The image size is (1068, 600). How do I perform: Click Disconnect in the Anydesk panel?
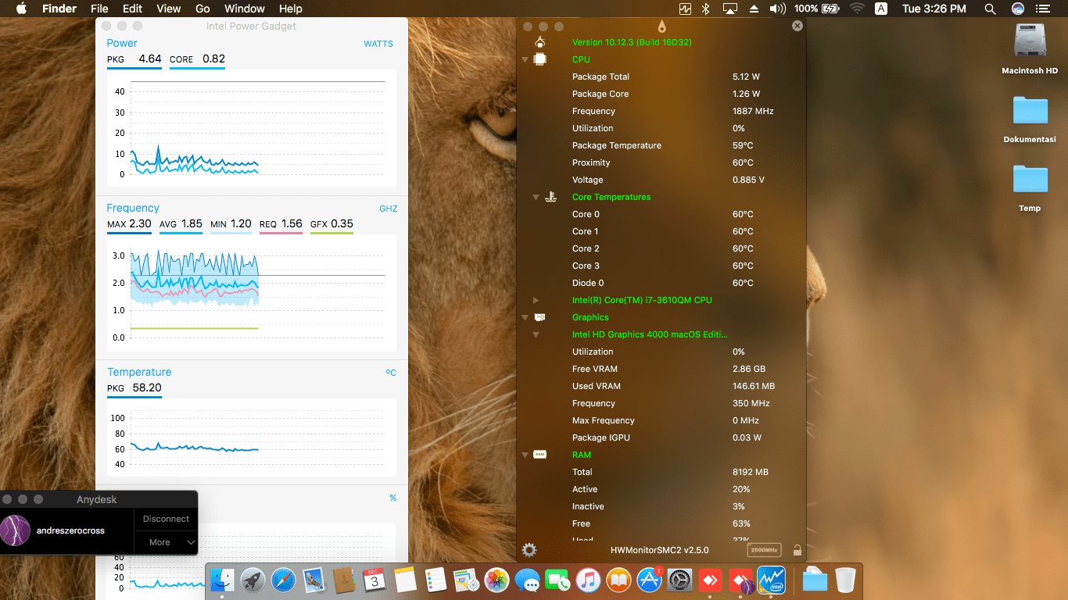[165, 518]
